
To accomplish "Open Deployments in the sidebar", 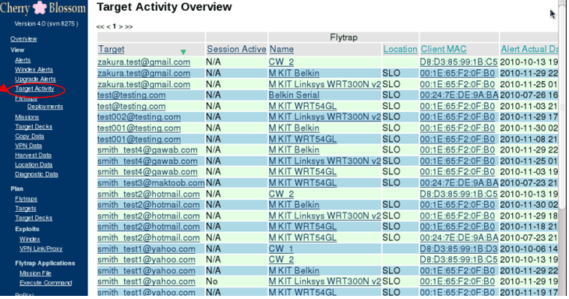I will [45, 106].
